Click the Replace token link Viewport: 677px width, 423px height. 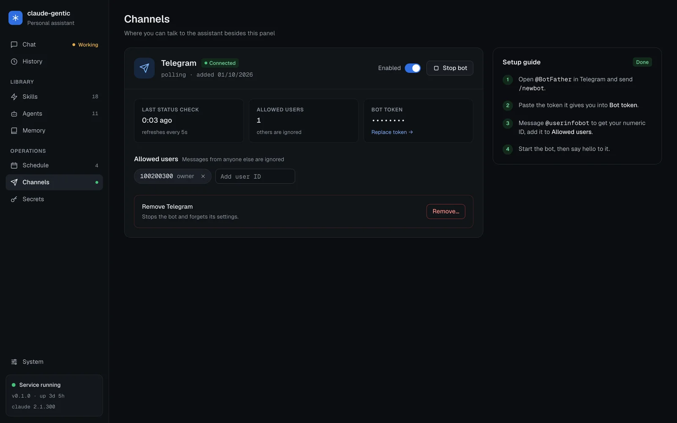click(x=392, y=132)
